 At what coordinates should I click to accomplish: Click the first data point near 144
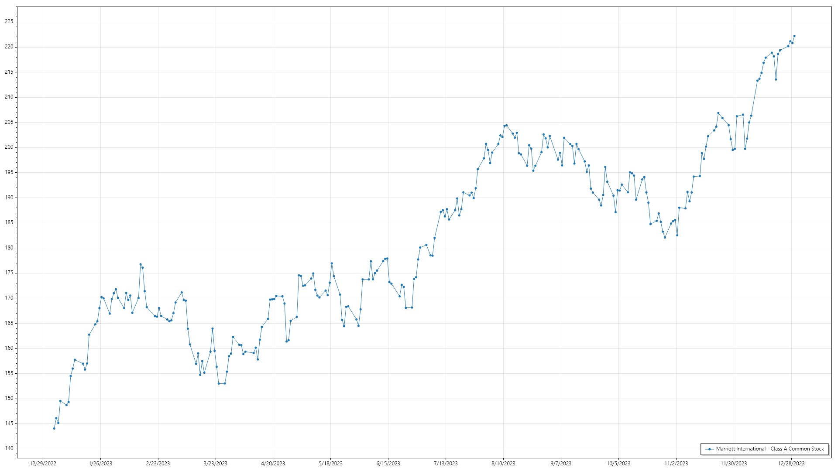click(54, 428)
